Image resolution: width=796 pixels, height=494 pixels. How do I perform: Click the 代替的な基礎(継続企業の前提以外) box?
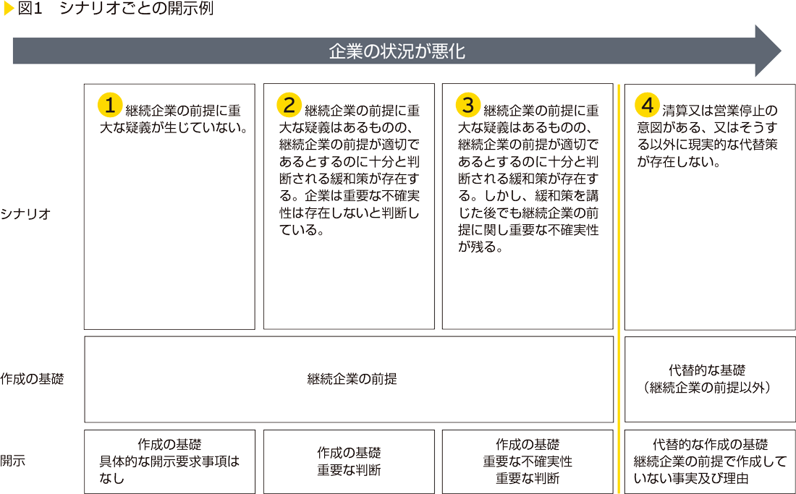708,378
